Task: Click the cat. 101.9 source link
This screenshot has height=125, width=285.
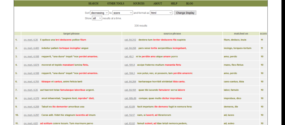Action: [130, 65]
